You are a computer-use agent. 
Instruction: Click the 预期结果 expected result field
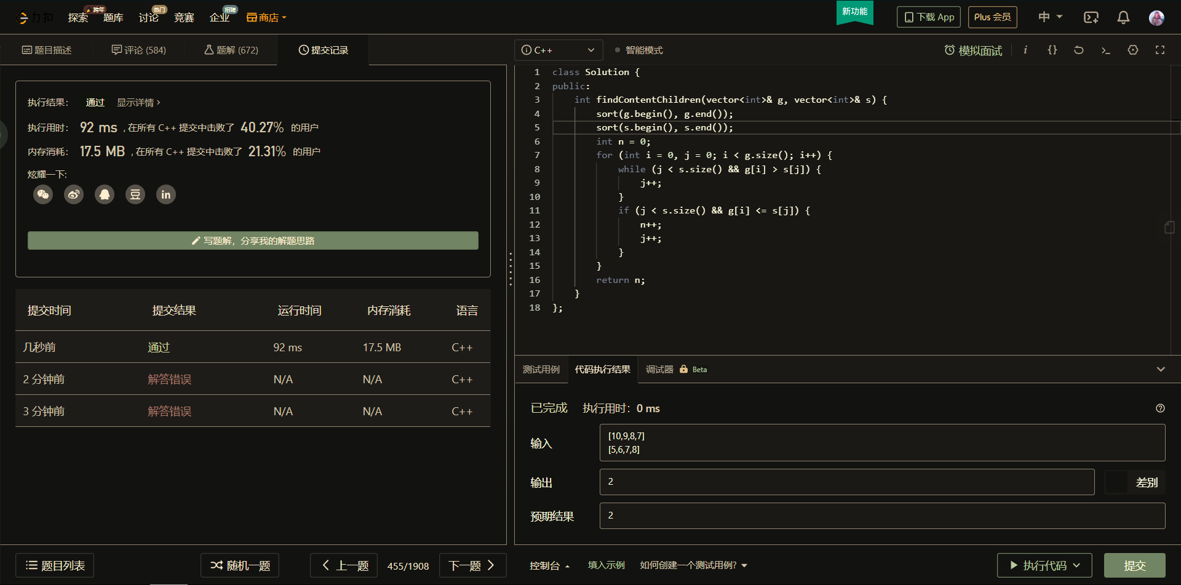pyautogui.click(x=883, y=515)
